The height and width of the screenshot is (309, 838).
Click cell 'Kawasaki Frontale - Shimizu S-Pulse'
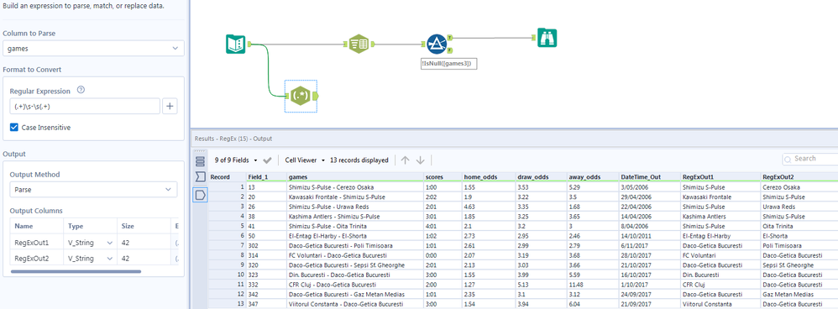pyautogui.click(x=355, y=196)
